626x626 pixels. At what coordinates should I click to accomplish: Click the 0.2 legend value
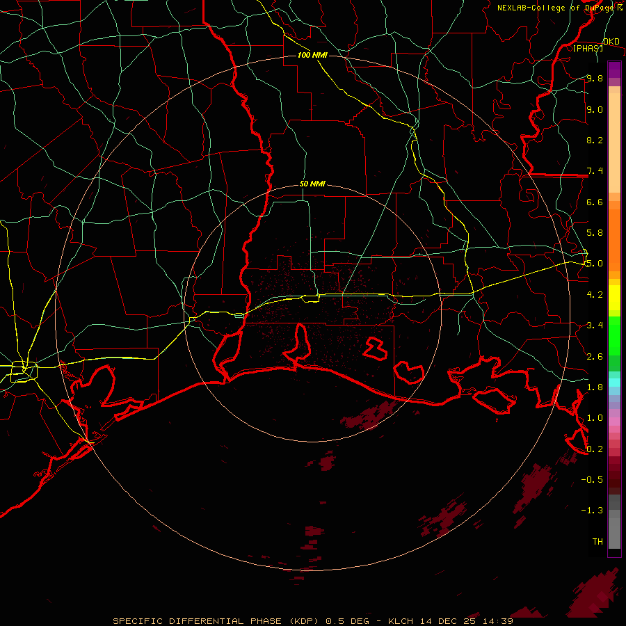[595, 449]
